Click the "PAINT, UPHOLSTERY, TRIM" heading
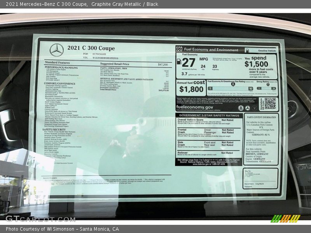Viewport: 311px width, 233px height. (114, 68)
